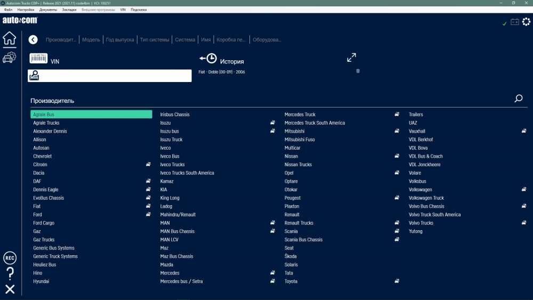Viewport: 533px width, 300px height.
Task: Click the vehicle icon beside DAF
Action: coord(148,181)
